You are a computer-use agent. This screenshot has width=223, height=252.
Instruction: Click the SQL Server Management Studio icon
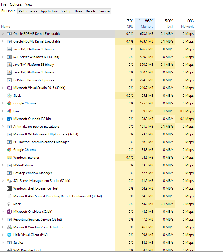(x=9, y=181)
